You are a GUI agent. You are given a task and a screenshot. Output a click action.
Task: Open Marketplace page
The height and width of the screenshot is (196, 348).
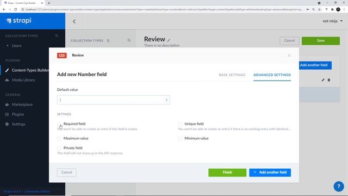[22, 105]
